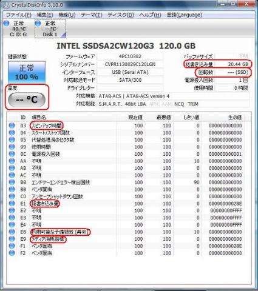
Task: Select メディア消耗指標 attribute name
Action: tap(48, 239)
